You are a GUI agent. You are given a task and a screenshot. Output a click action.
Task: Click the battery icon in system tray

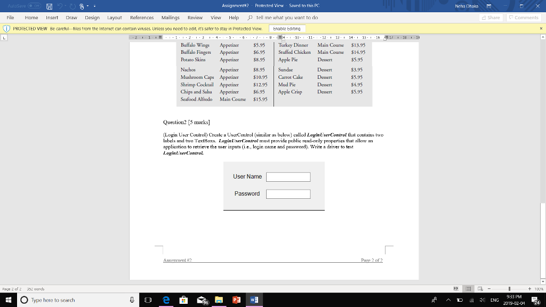coord(460,300)
